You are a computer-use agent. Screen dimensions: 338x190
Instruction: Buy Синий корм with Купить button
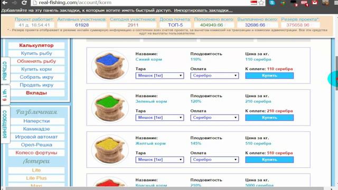(x=269, y=75)
